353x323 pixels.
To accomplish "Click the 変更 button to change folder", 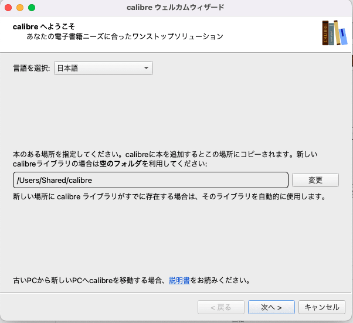I will (315, 180).
